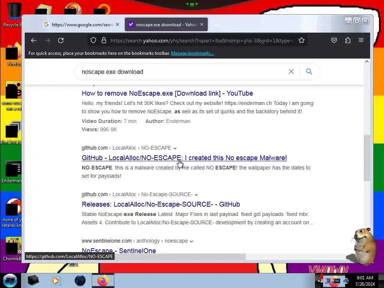Viewport: 384px width, 288px height.
Task: Click the dark globe taskbar icon
Action: [x=80, y=280]
